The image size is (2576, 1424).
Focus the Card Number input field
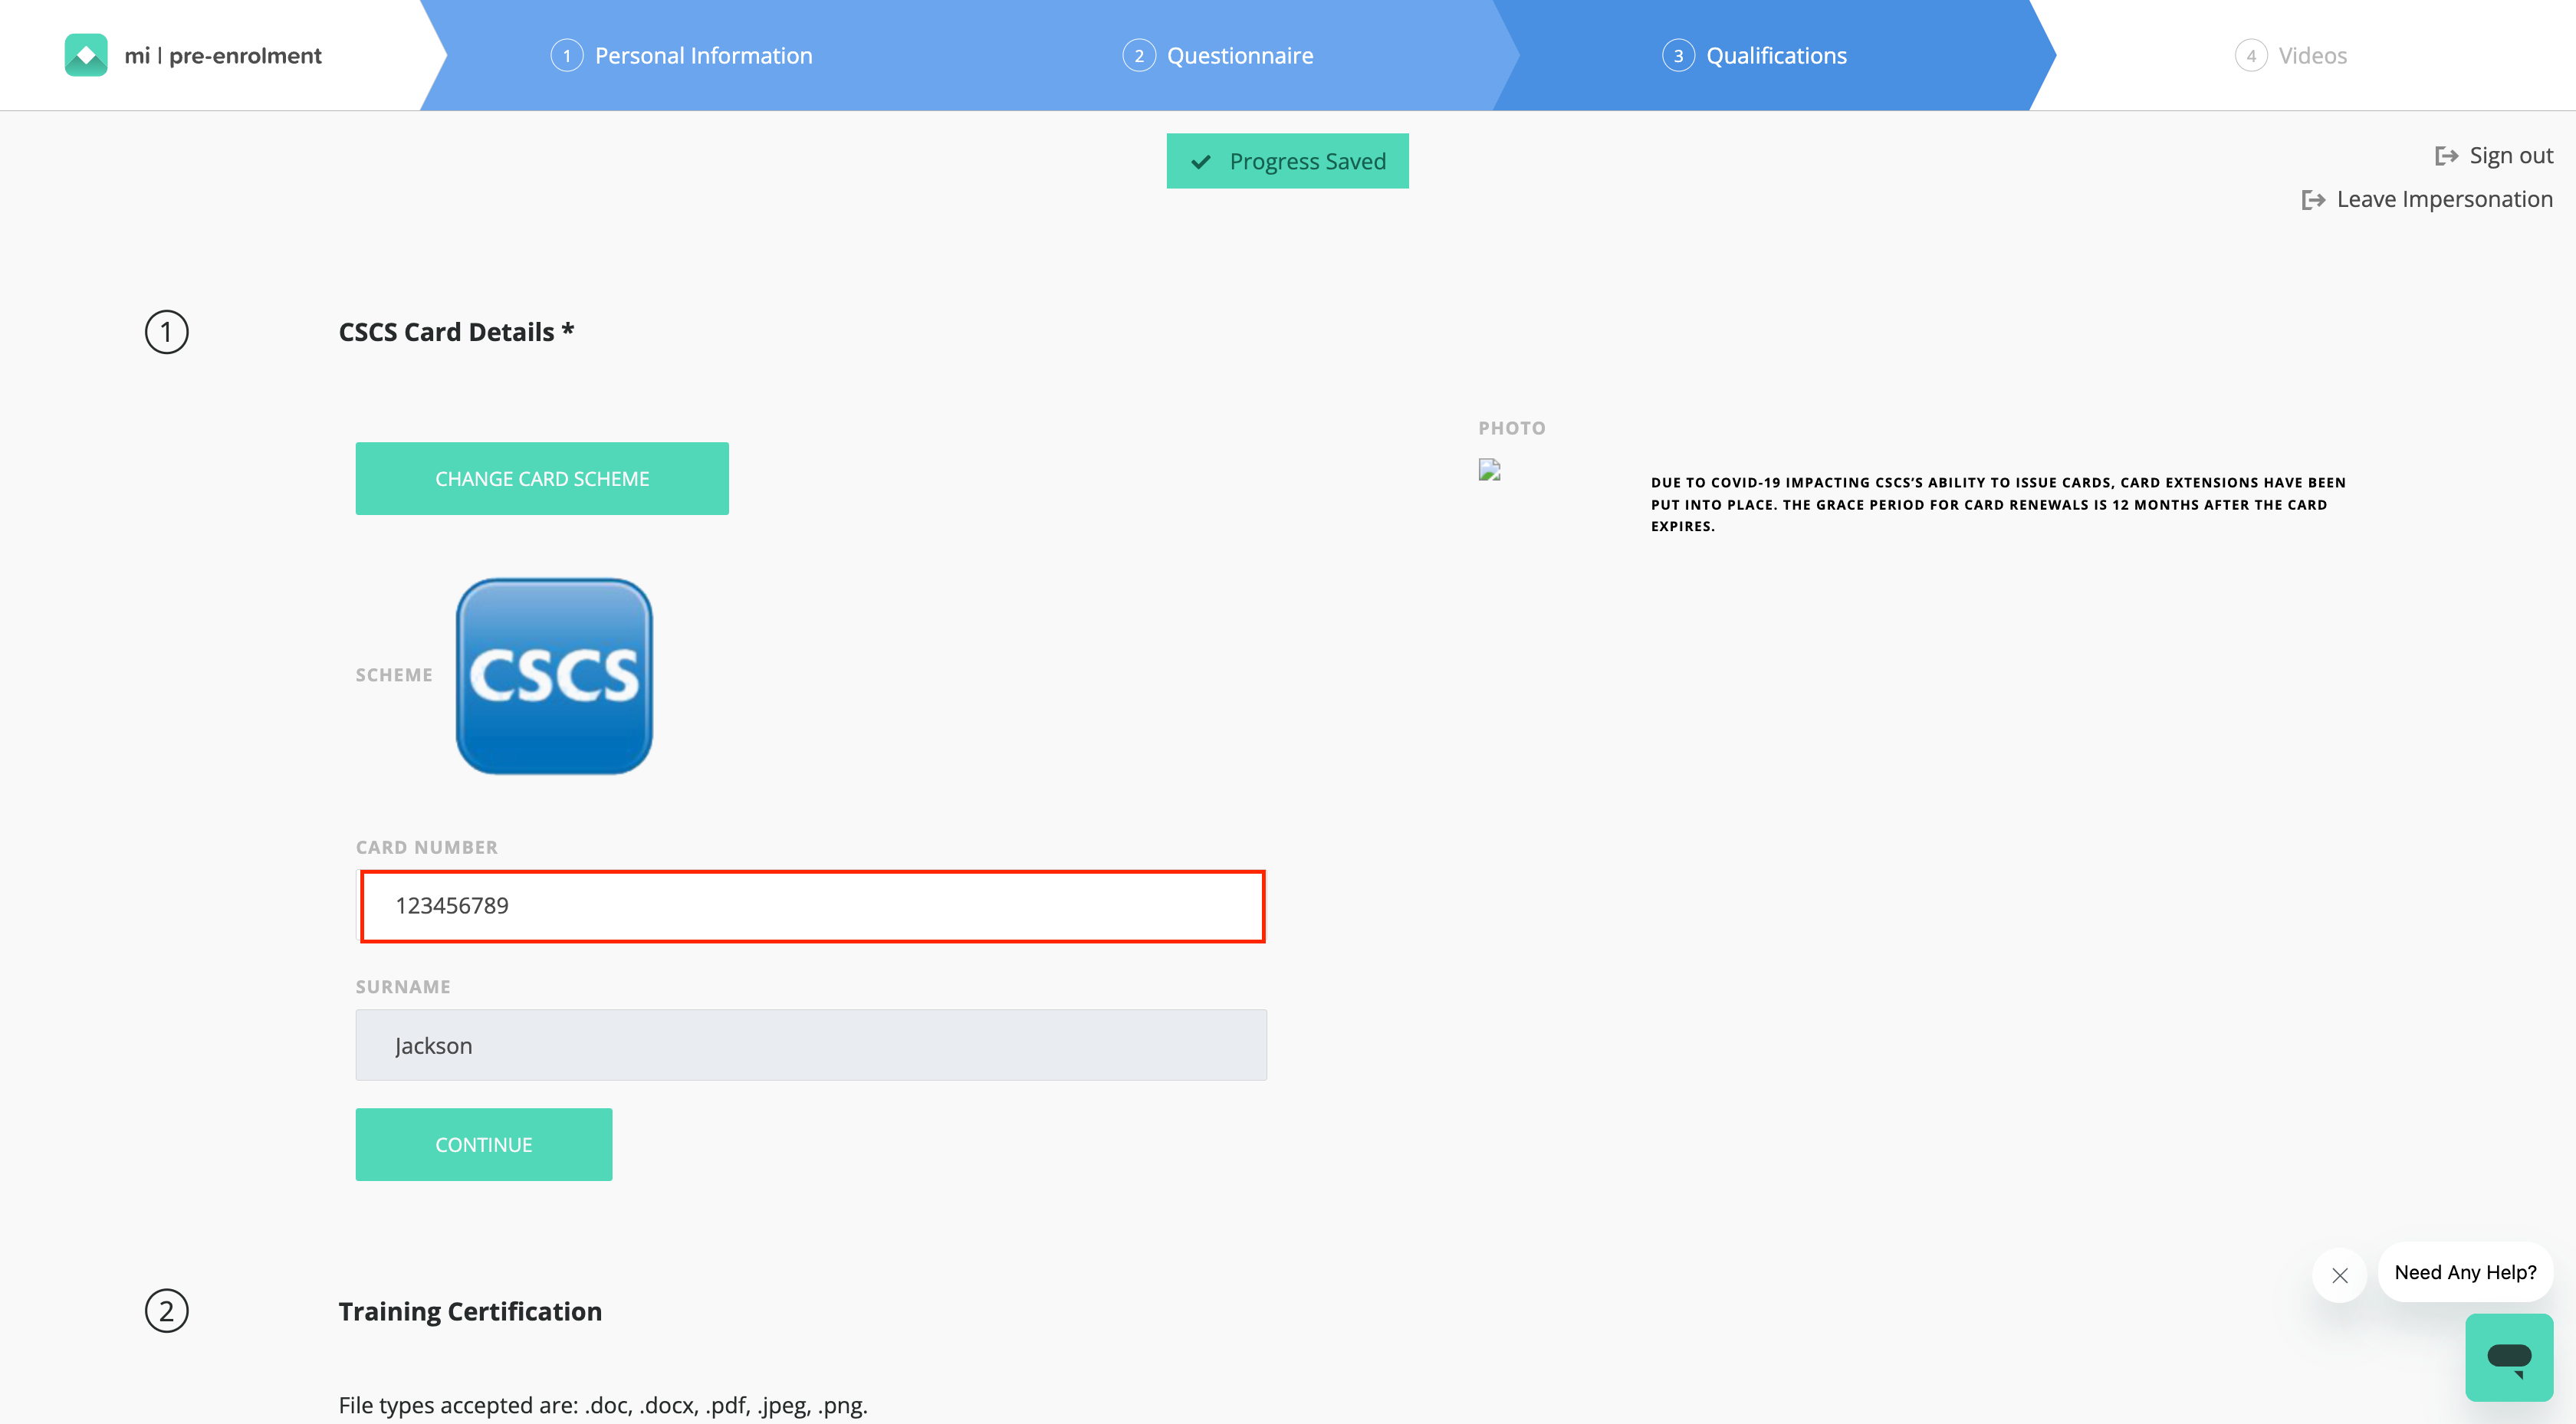tap(812, 906)
